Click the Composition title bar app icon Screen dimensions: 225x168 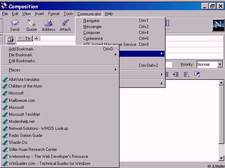tap(4, 6)
